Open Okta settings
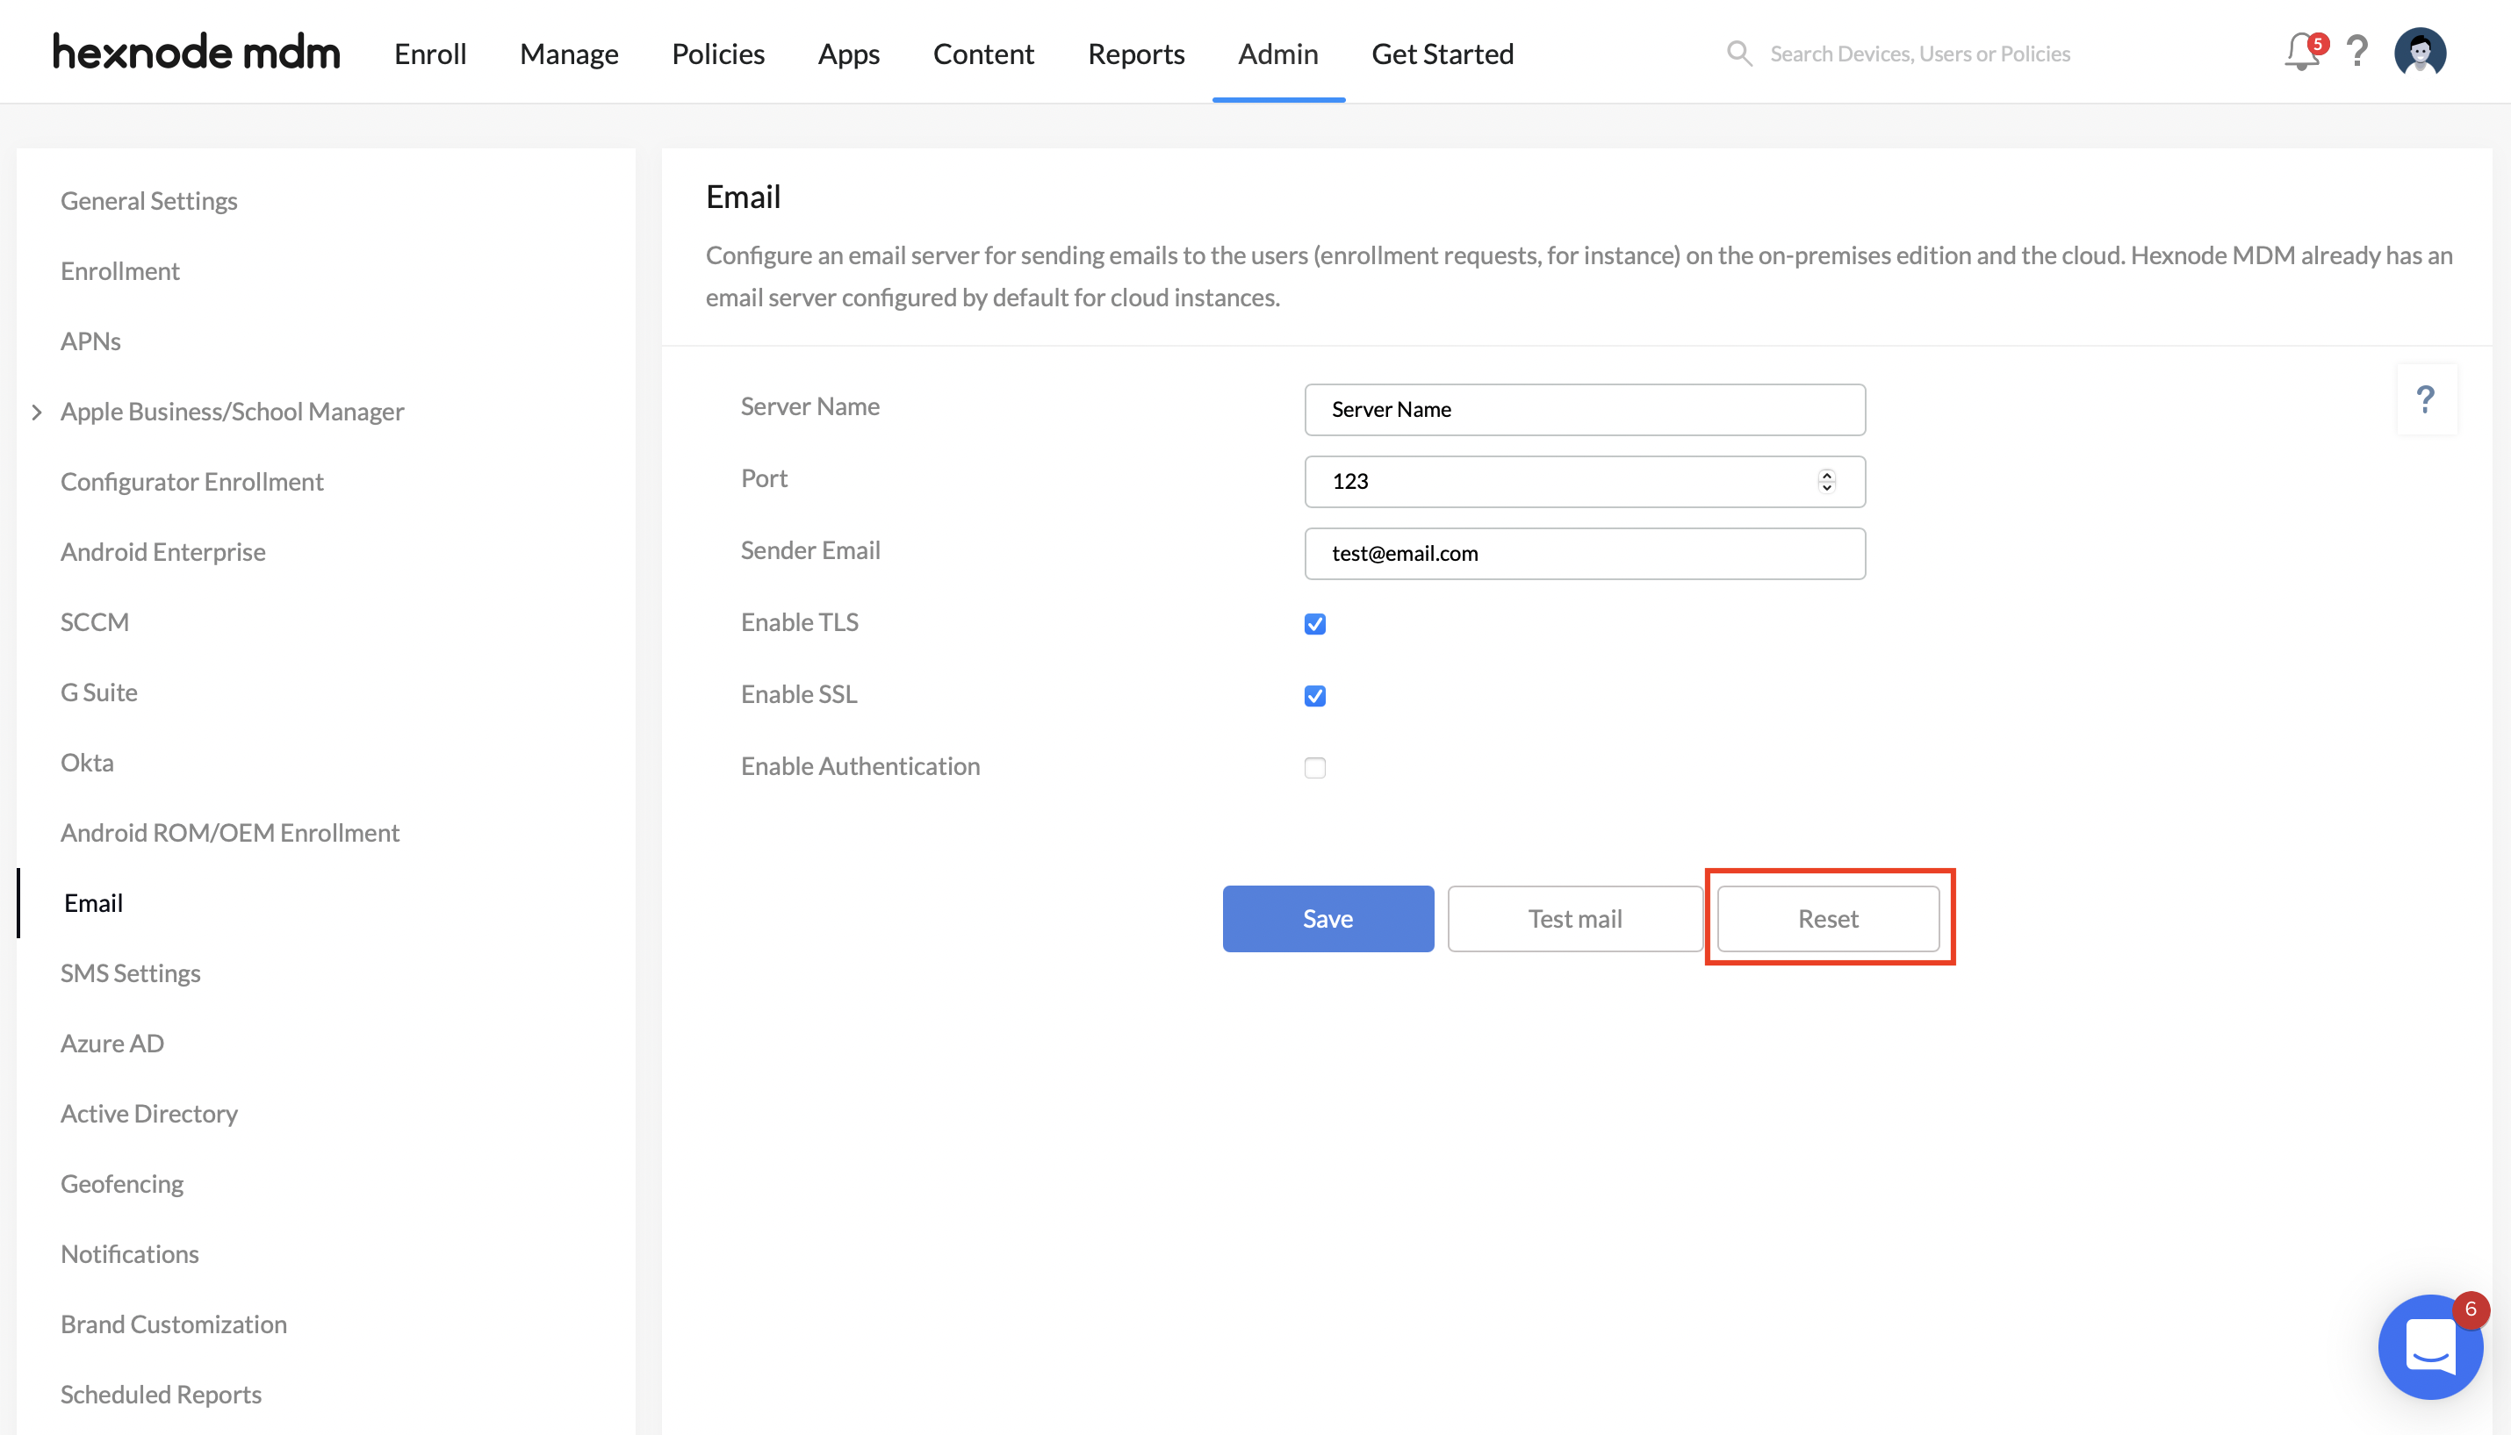The width and height of the screenshot is (2511, 1435). (87, 763)
